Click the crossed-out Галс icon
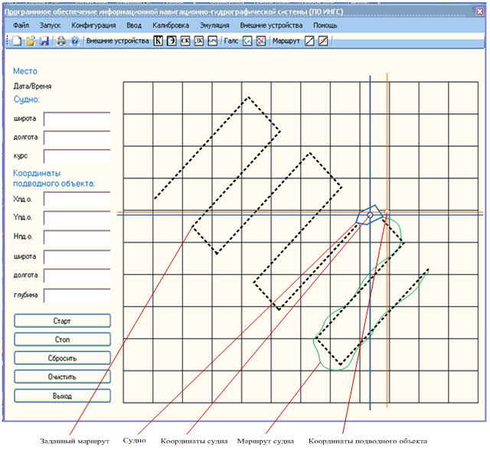This screenshot has width=490, height=450. (x=261, y=41)
